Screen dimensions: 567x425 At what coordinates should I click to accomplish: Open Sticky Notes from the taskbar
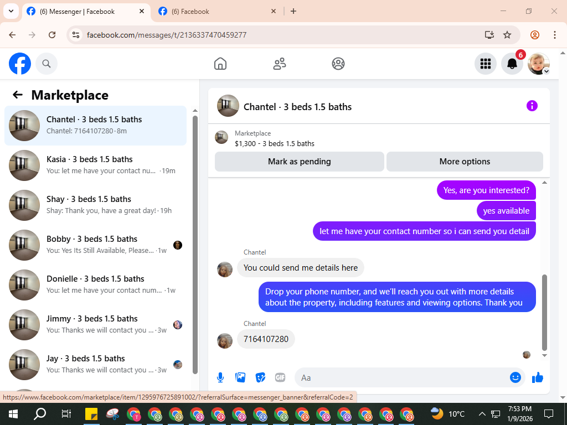tap(91, 414)
